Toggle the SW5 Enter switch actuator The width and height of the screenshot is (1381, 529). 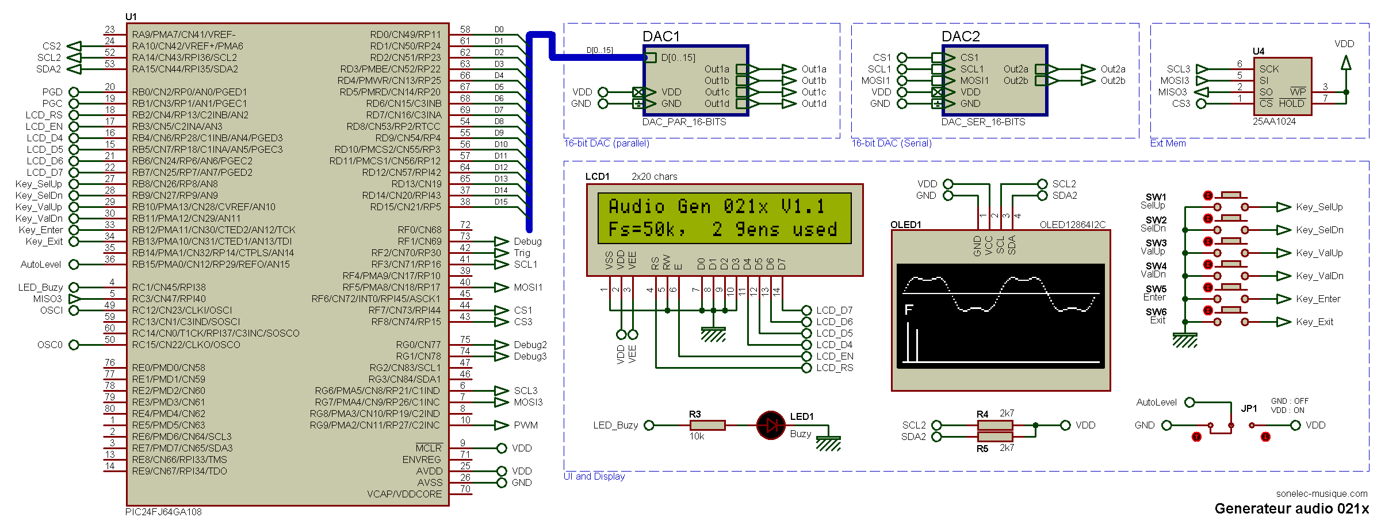coord(1208,287)
